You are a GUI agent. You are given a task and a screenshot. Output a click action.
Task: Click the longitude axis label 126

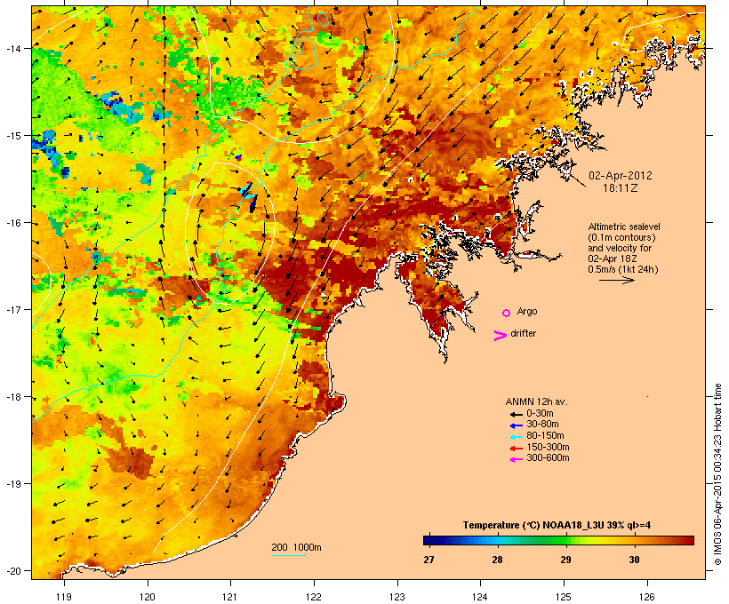647,597
